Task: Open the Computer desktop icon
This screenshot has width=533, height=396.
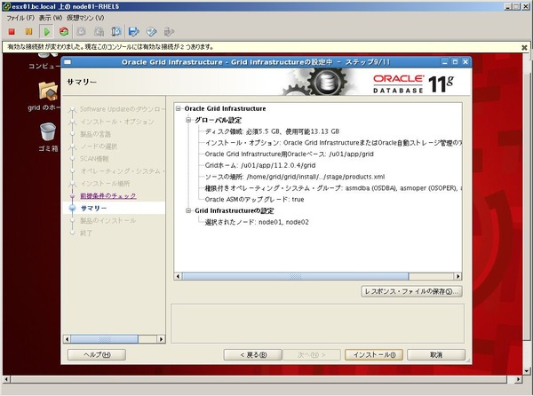Action: (x=45, y=66)
